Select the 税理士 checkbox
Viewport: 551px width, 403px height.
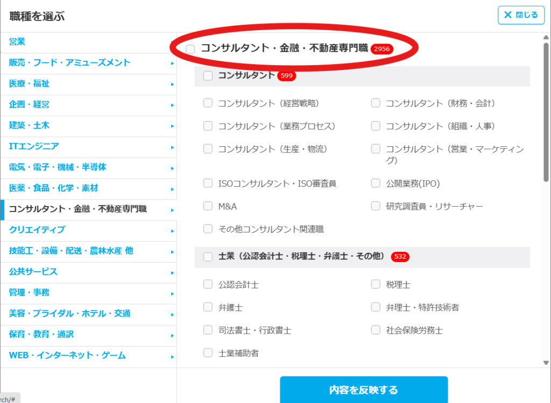(376, 284)
